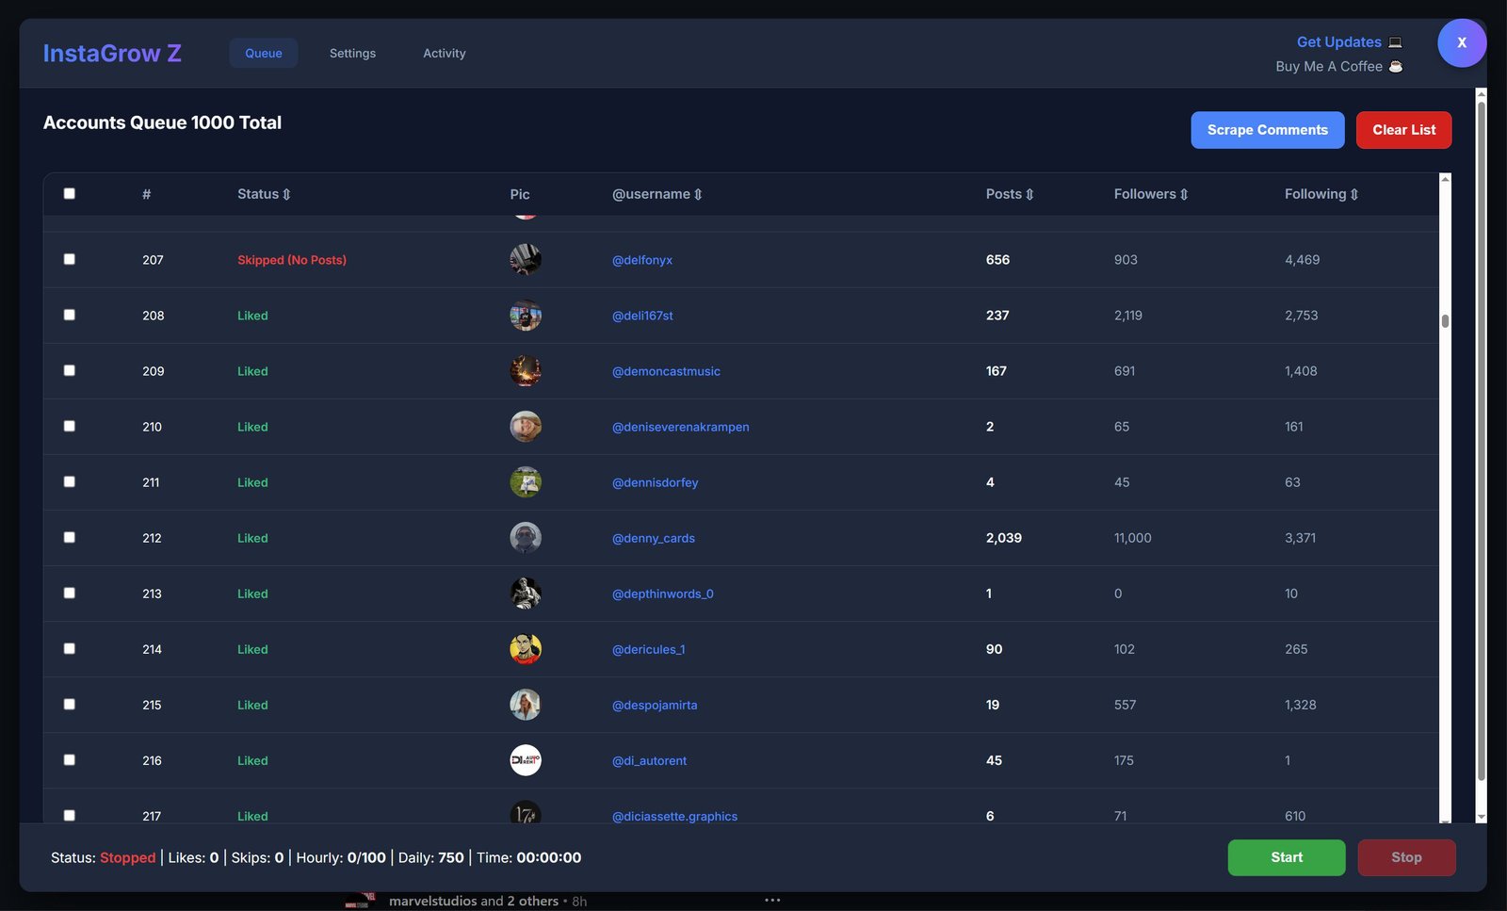1507x911 pixels.
Task: Click the @dericules_1 cartoon avatar
Action: (x=525, y=649)
